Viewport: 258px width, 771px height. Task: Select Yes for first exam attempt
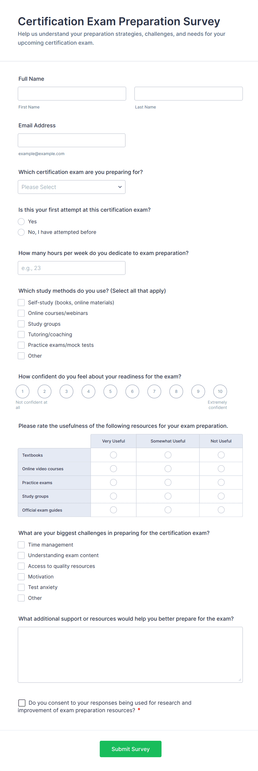[21, 221]
